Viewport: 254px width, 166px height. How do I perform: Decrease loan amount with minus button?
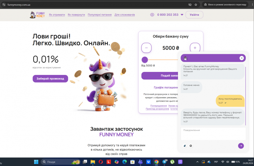click(x=146, y=48)
